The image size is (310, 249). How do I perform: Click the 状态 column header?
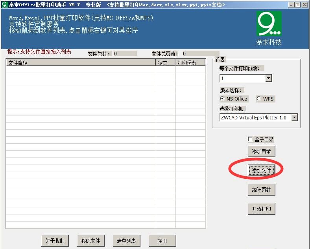(x=166, y=62)
